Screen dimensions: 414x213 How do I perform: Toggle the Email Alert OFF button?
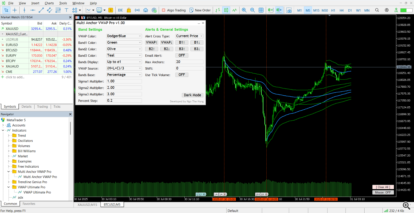[x=182, y=56]
